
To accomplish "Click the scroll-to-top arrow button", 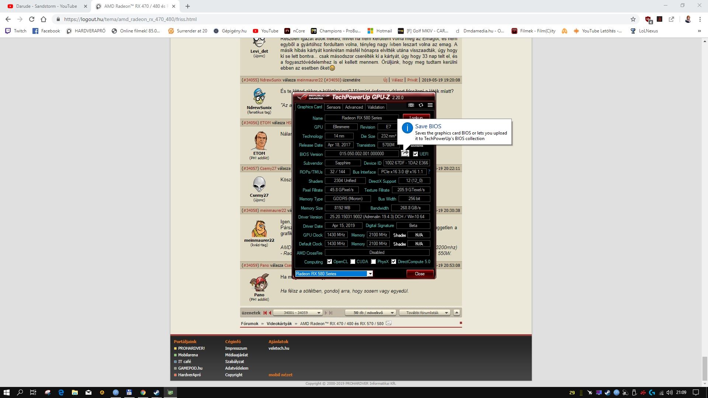I will click(457, 313).
